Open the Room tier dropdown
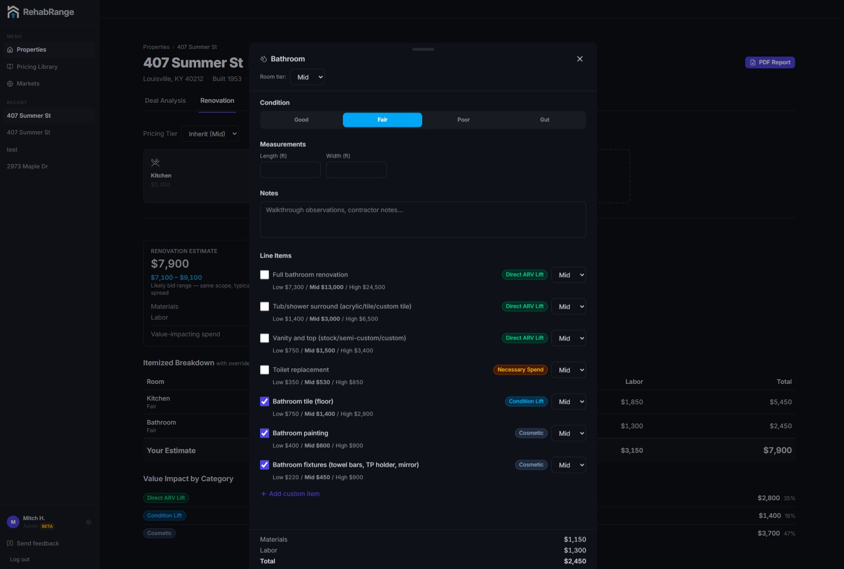Screen dimensions: 844x569 307,77
